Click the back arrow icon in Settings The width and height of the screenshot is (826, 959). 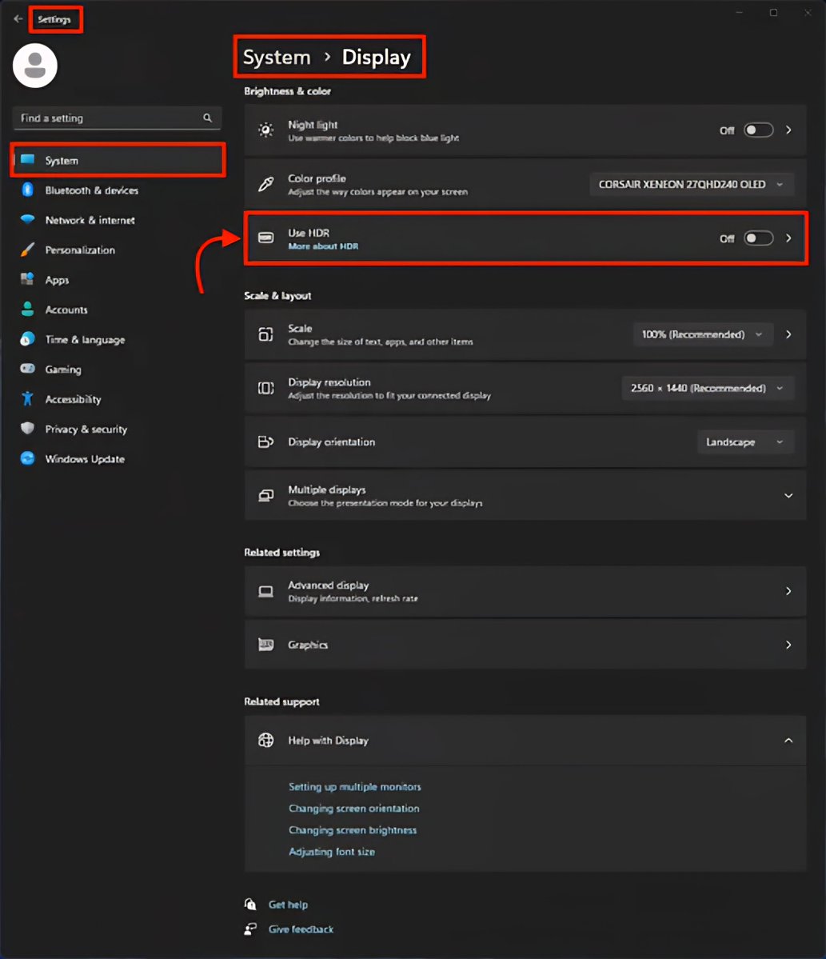click(18, 19)
